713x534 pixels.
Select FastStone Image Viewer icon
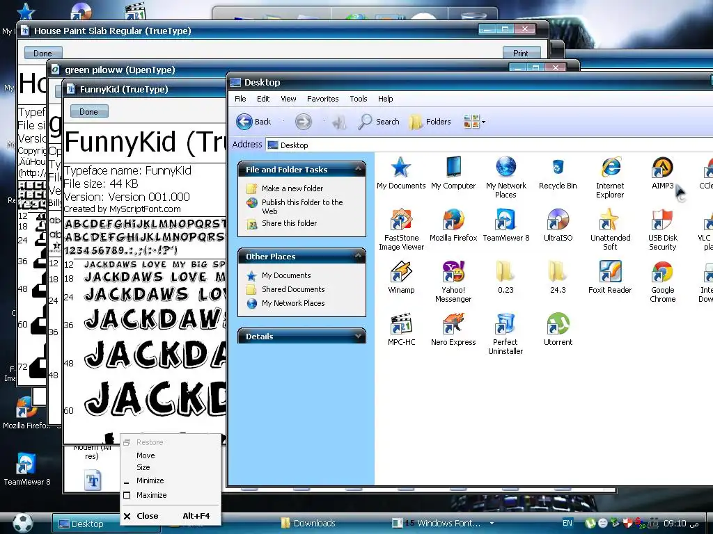(401, 229)
